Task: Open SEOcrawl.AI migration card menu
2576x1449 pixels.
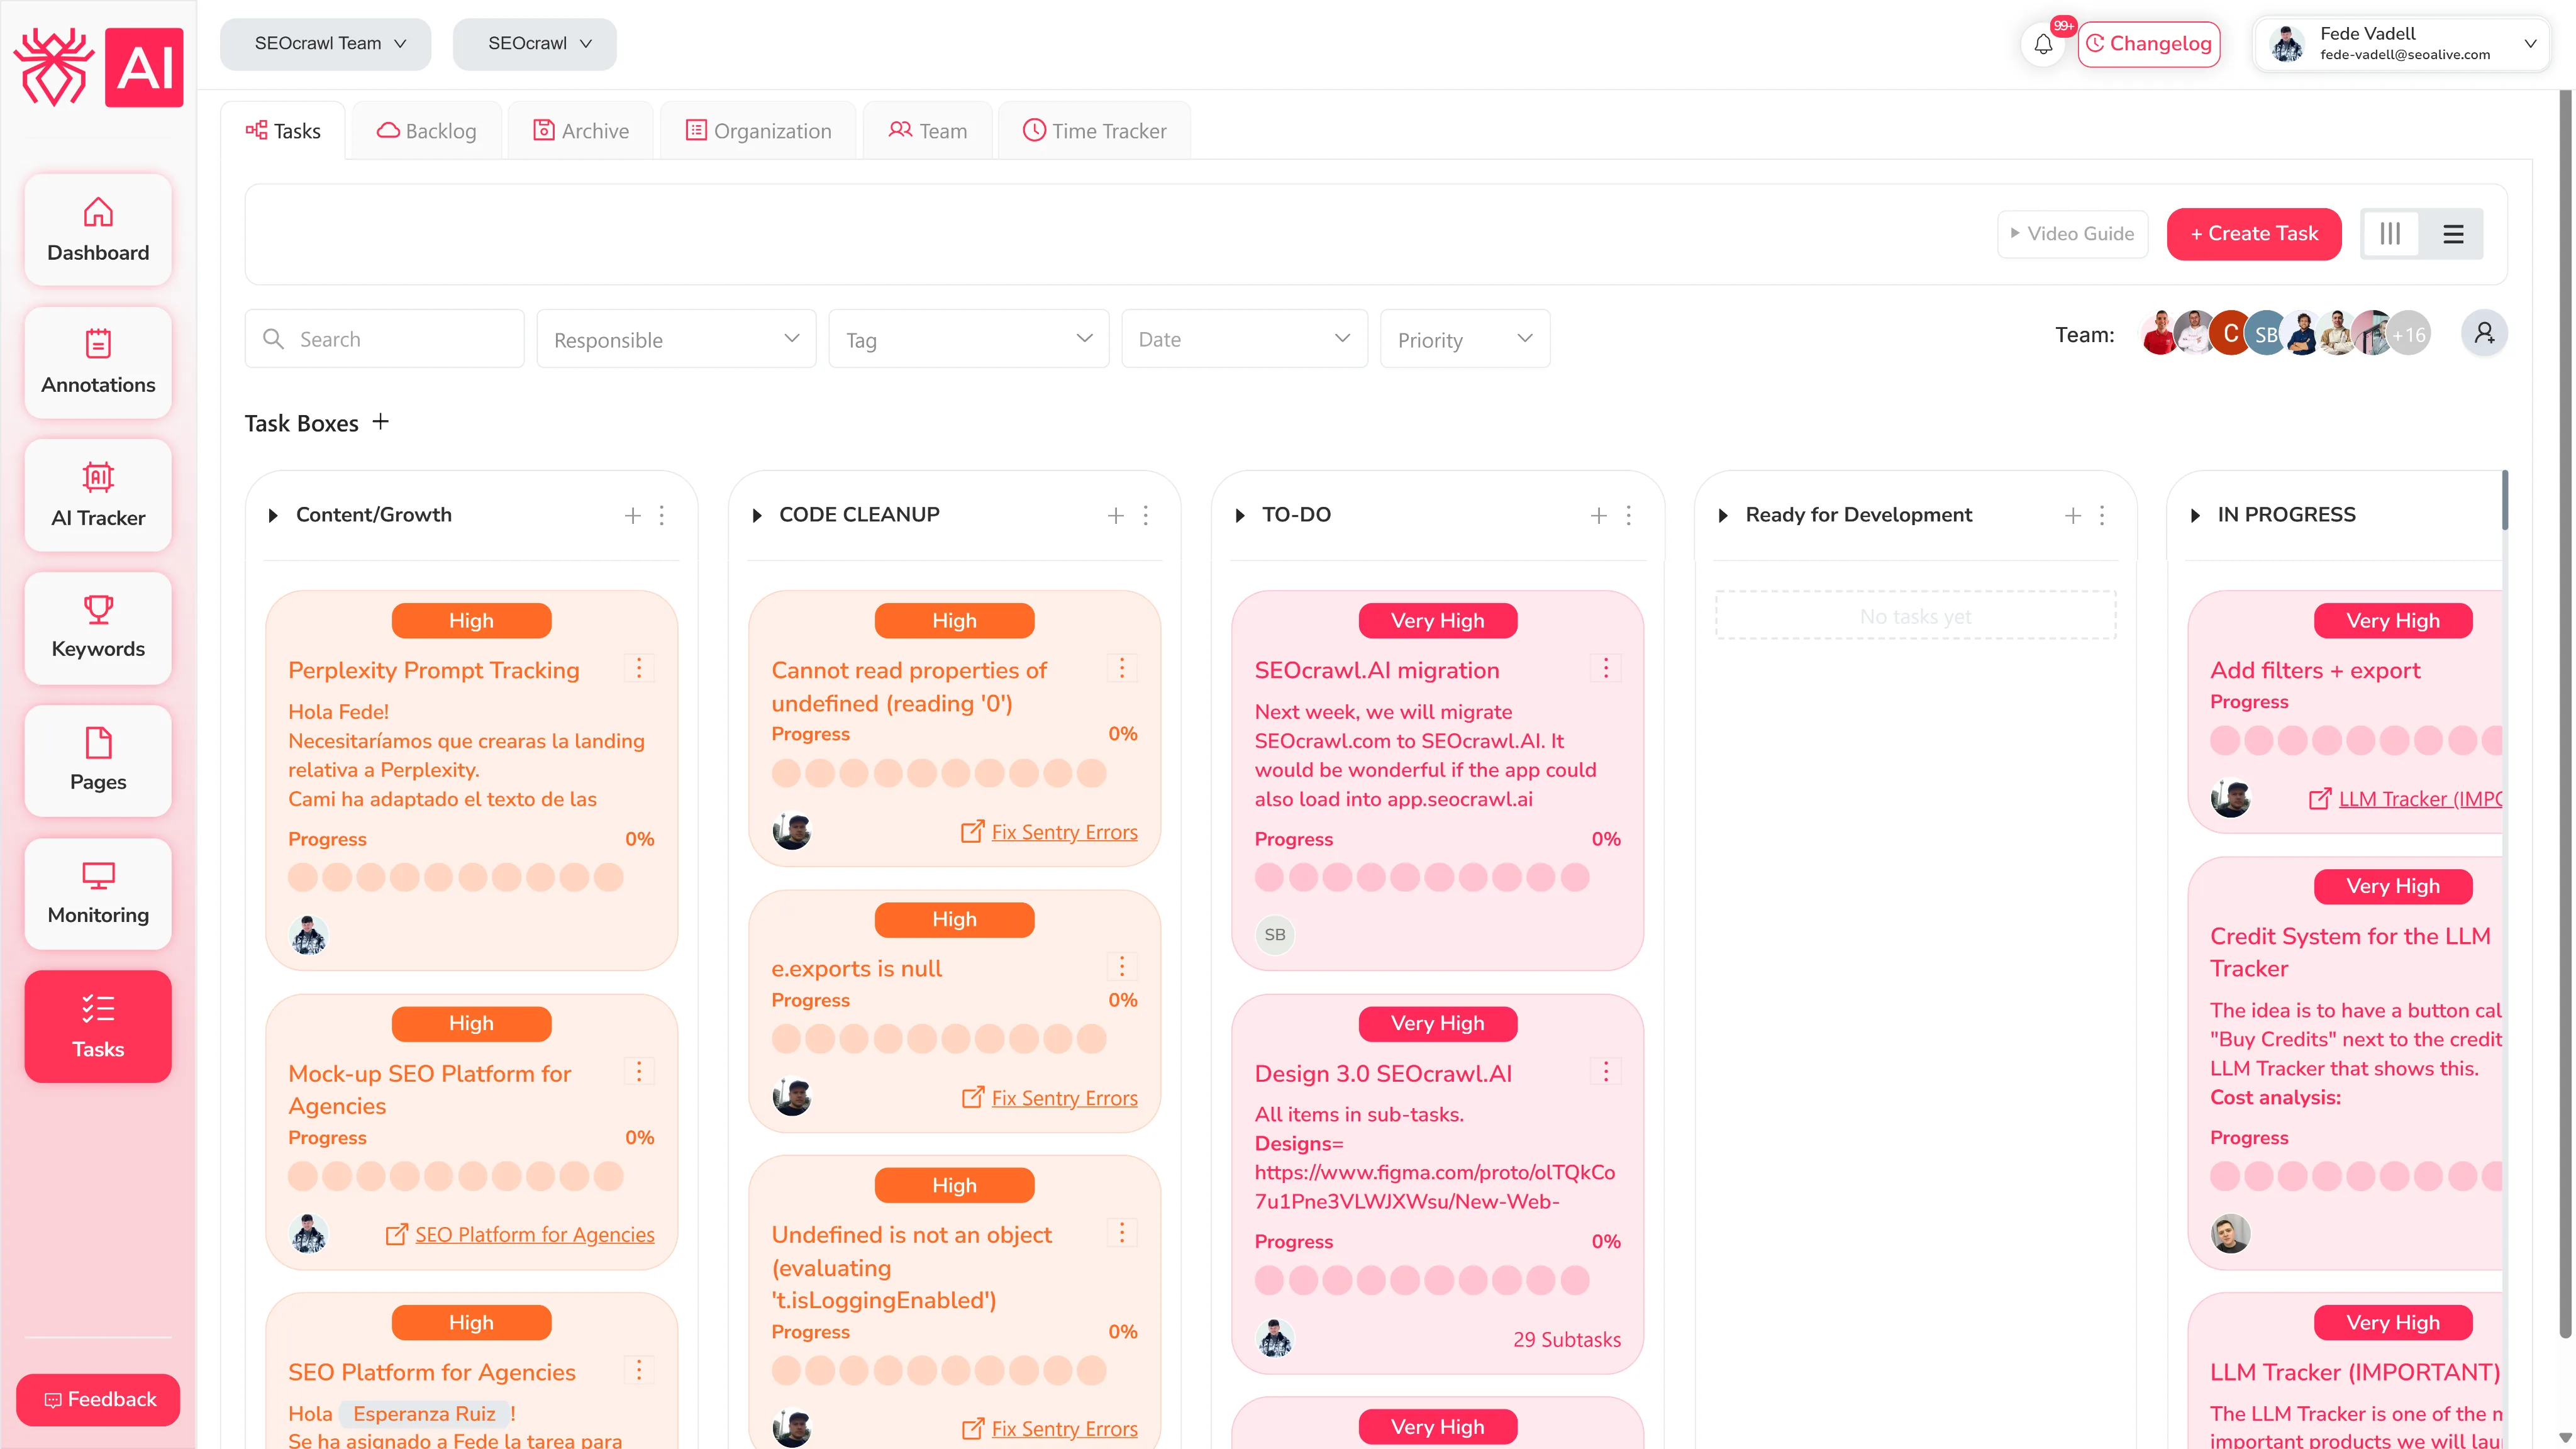Action: pos(1606,668)
